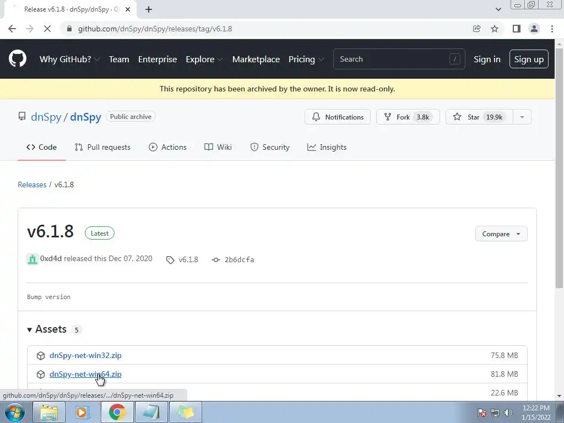Click the Latest release badge

(100, 234)
